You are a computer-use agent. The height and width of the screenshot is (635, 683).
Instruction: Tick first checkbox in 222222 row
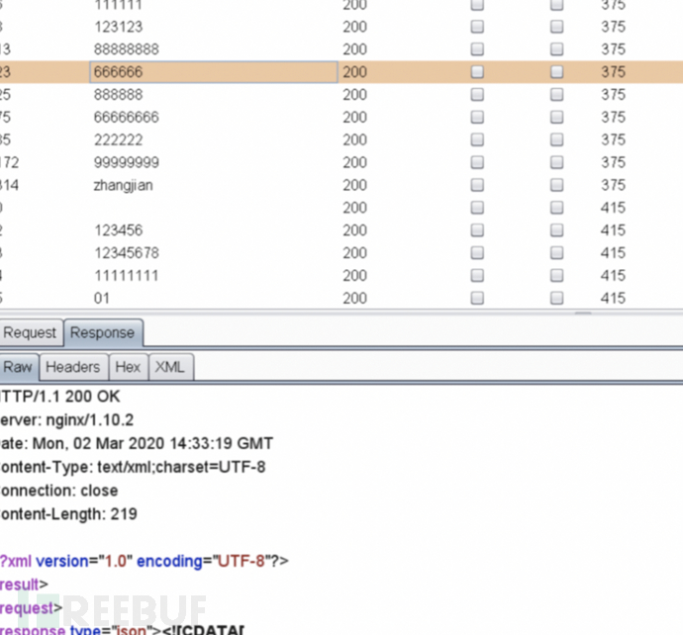click(477, 139)
